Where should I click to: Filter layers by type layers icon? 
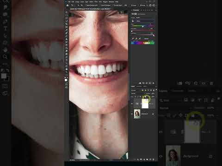click(148, 90)
